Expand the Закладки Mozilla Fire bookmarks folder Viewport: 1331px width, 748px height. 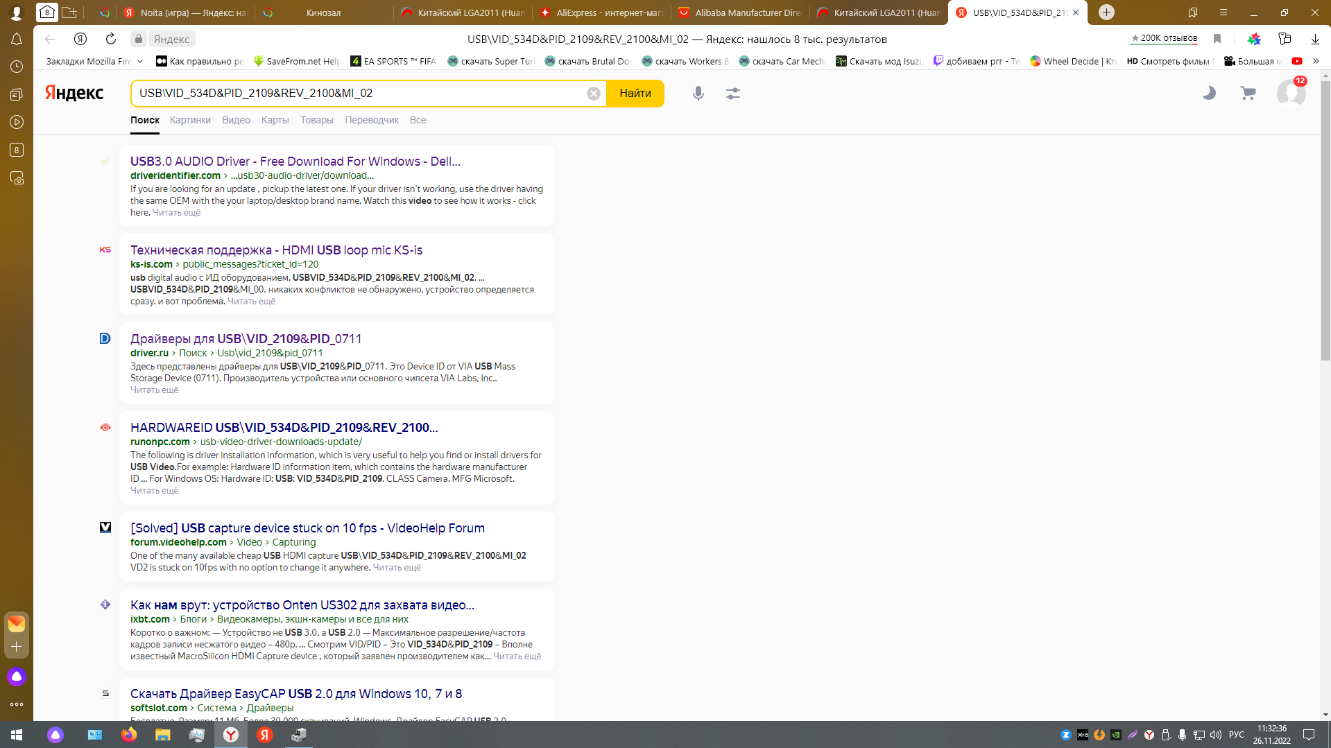coord(94,61)
